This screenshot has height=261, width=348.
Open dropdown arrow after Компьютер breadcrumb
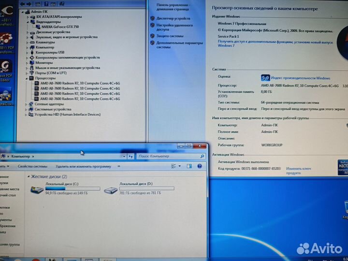33,157
